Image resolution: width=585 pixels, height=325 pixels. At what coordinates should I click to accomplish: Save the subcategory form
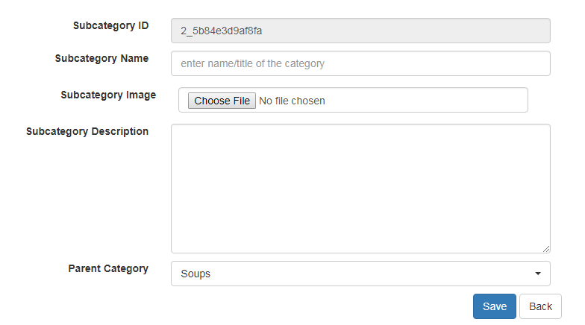(x=494, y=306)
